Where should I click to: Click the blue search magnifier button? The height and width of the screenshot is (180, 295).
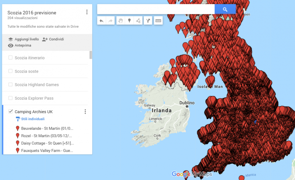click(225, 9)
